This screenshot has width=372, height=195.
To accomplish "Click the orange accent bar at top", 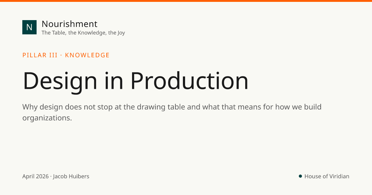I will click(186, 1).
